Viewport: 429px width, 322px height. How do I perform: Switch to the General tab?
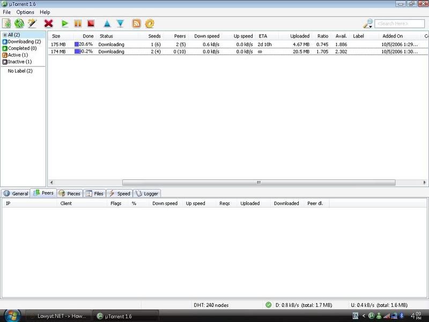pos(16,194)
